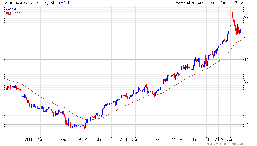This screenshot has width=257, height=146.
Task: Click the 30 price axis label
Action: (x=246, y=81)
